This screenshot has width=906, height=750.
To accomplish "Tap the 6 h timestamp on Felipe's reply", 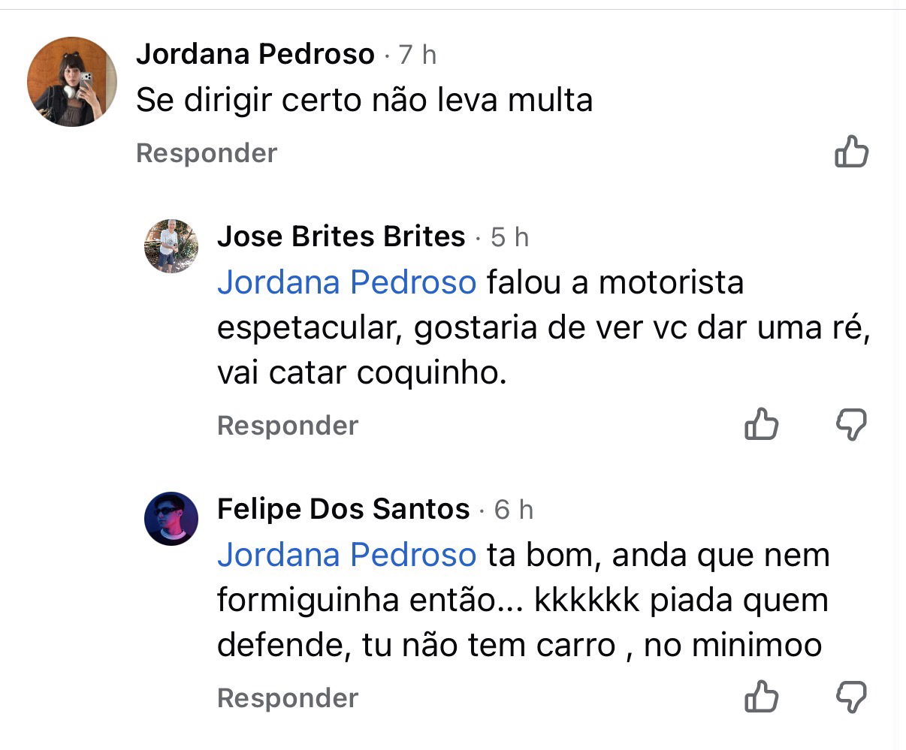I will (x=514, y=510).
